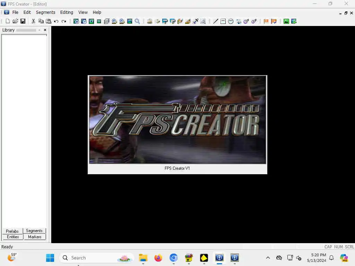355x266 pixels.
Task: Open the File menu
Action: click(15, 12)
